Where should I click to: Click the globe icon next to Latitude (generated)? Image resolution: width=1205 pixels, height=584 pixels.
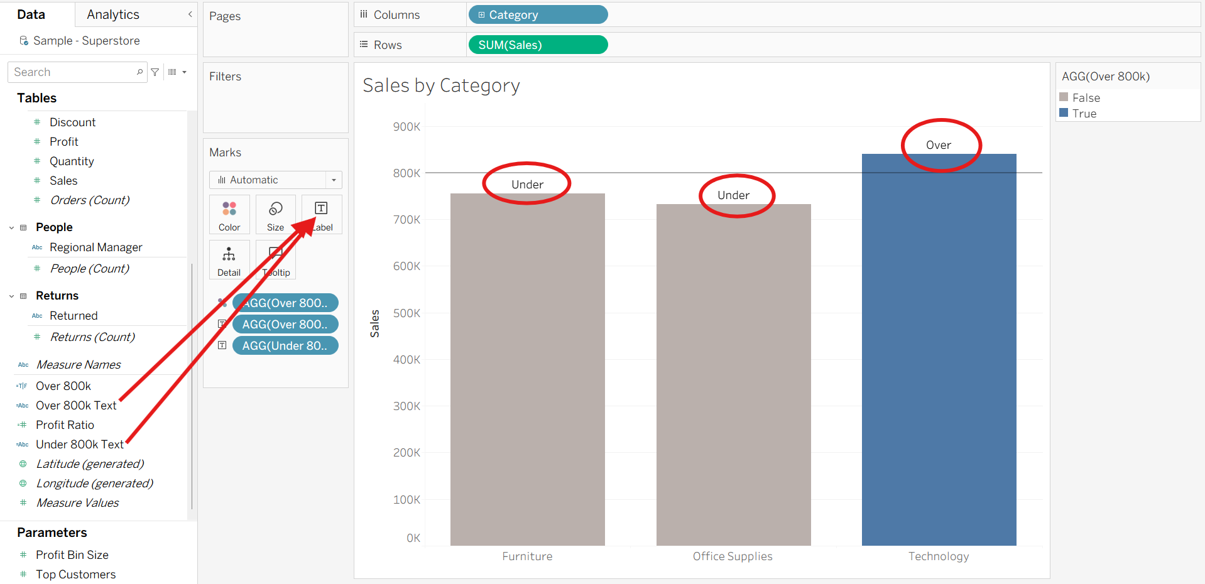pos(23,464)
